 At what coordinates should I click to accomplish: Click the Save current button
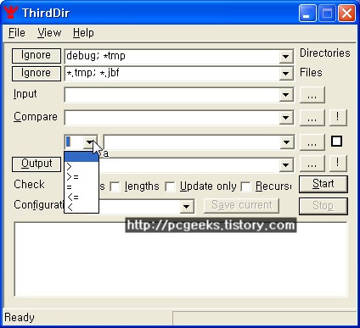[x=241, y=205]
